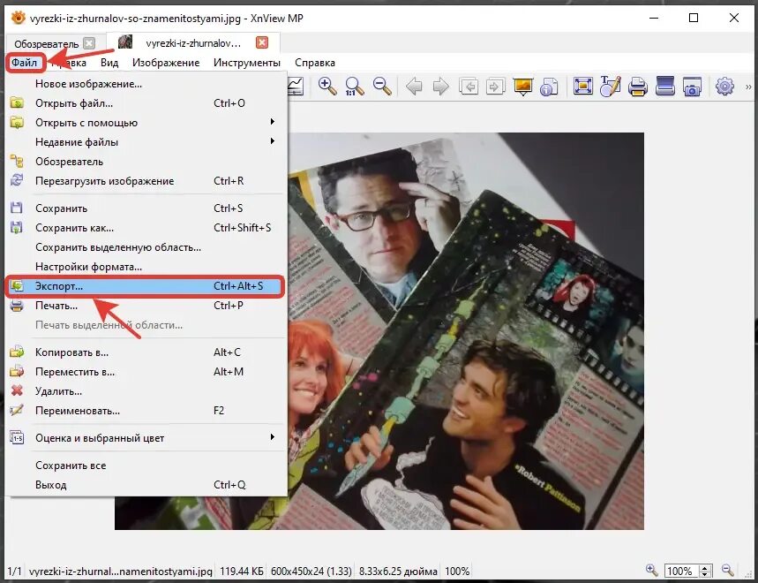
Task: Choose Копировать в... menu entry
Action: [x=145, y=352]
